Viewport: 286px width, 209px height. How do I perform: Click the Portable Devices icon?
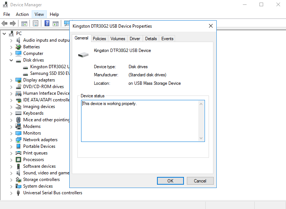coord(18,146)
